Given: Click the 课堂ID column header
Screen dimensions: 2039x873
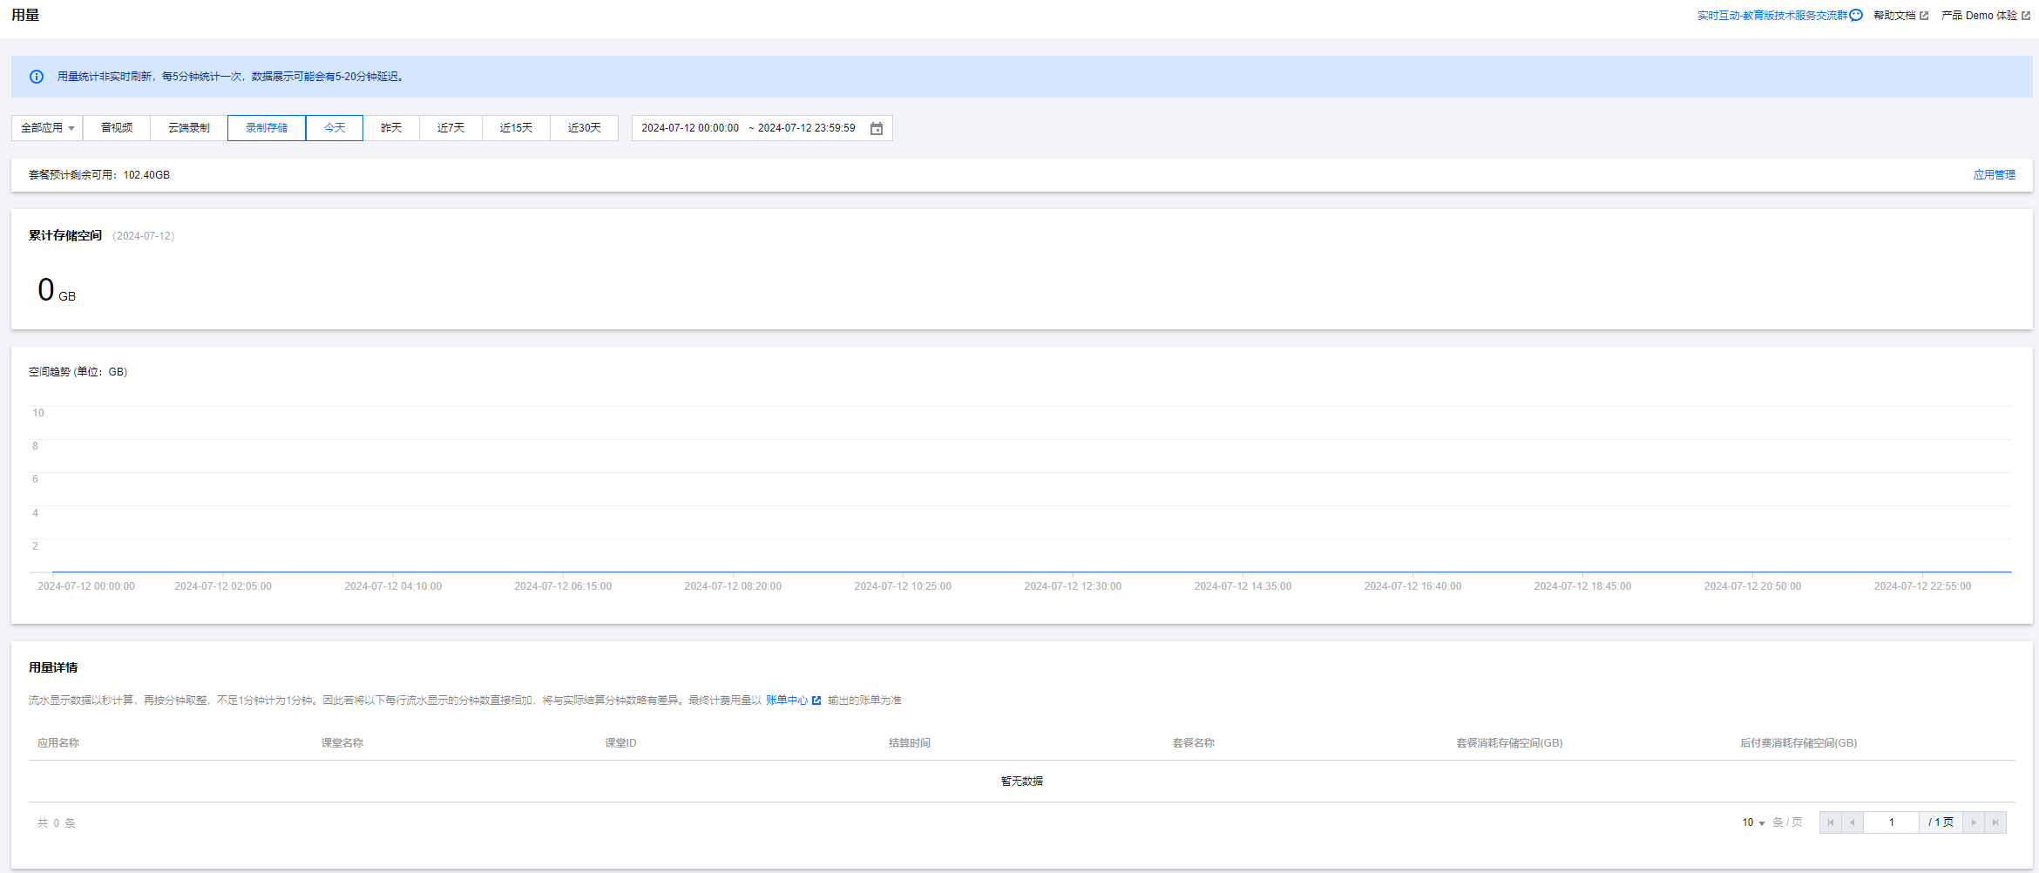Looking at the screenshot, I should (x=621, y=743).
